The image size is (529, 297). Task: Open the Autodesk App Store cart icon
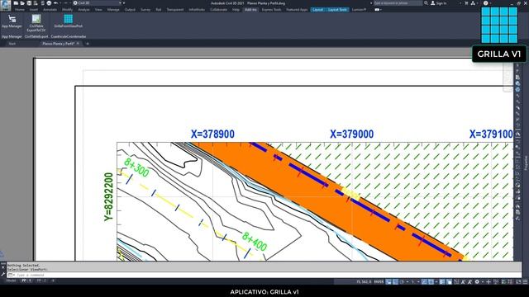[466, 3]
